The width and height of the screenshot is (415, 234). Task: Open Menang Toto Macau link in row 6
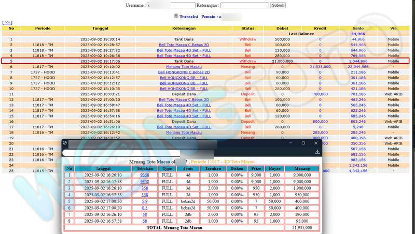[184, 67]
